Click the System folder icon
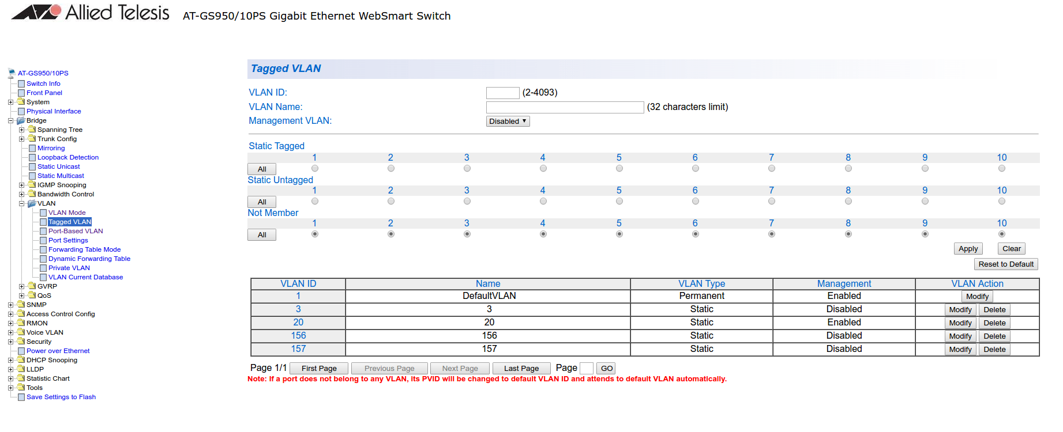The height and width of the screenshot is (432, 1063). point(21,102)
